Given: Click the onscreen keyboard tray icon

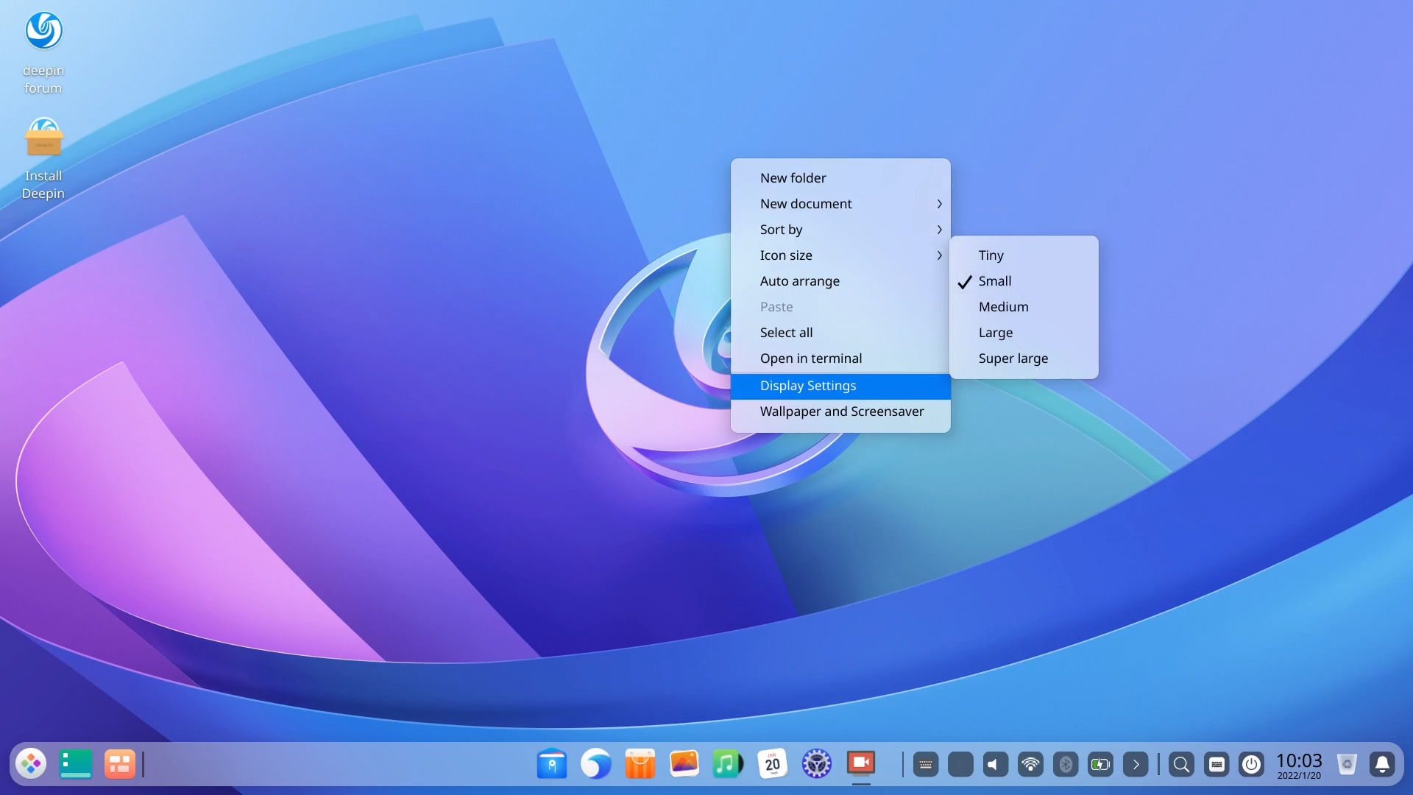Looking at the screenshot, I should point(926,765).
